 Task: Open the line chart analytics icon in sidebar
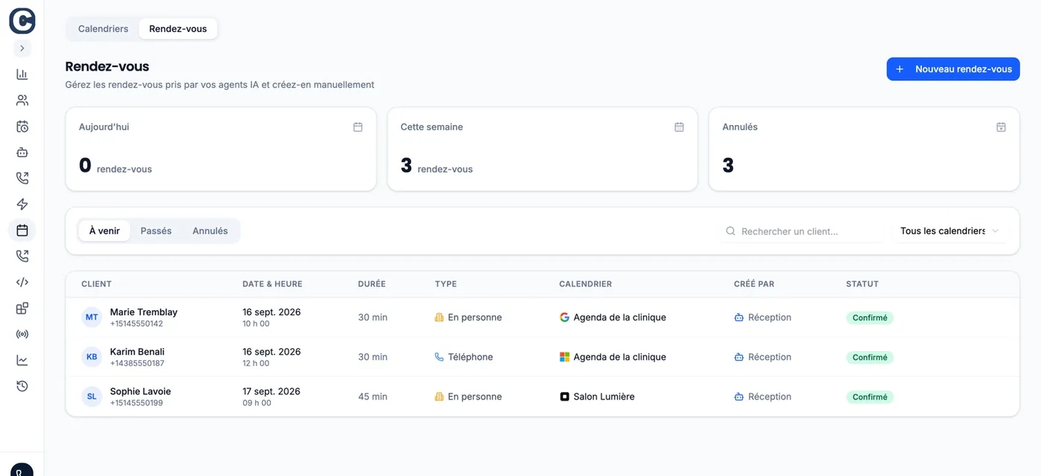tap(22, 361)
